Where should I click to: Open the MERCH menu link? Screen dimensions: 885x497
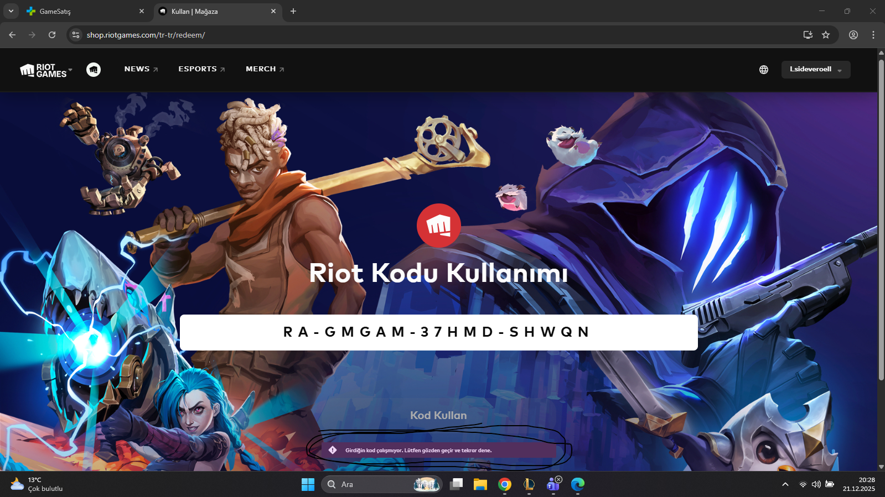click(x=265, y=69)
